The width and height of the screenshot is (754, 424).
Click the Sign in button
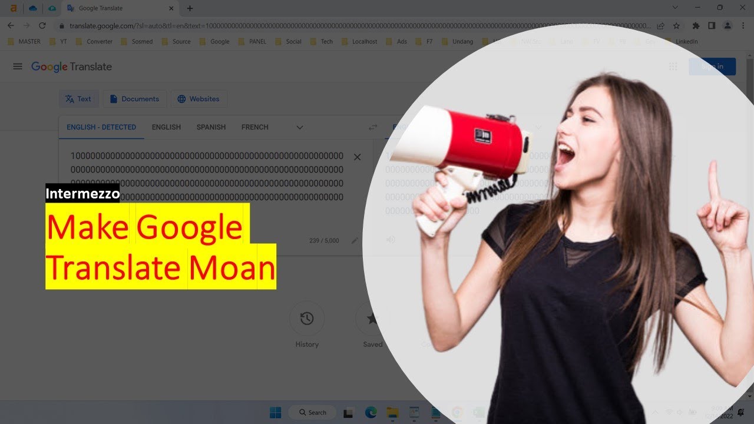712,67
